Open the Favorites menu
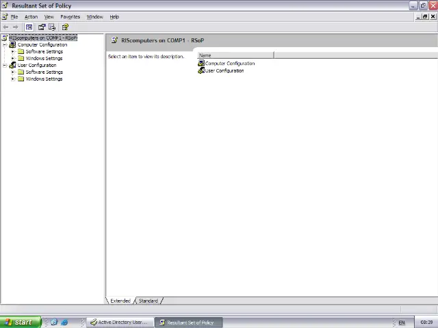This screenshot has width=438, height=328. (70, 16)
